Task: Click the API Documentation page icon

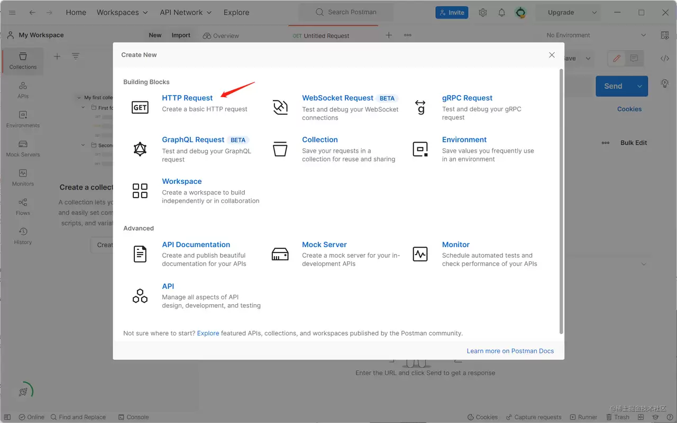Action: [x=140, y=254]
